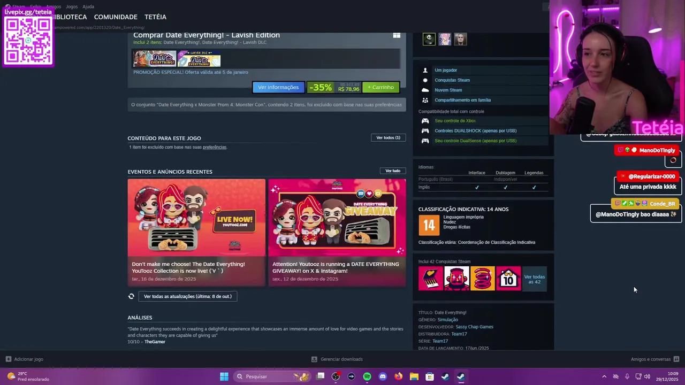The height and width of the screenshot is (385, 685).
Task: Open the Date Everything Giveaway event card
Action: [x=337, y=233]
